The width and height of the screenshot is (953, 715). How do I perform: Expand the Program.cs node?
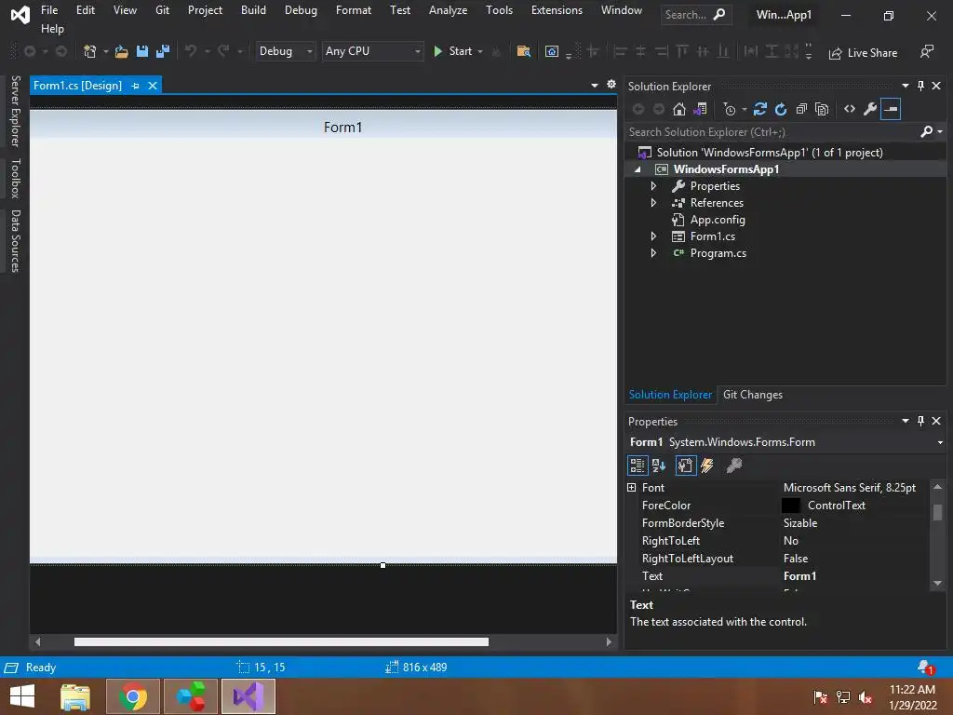pos(654,253)
